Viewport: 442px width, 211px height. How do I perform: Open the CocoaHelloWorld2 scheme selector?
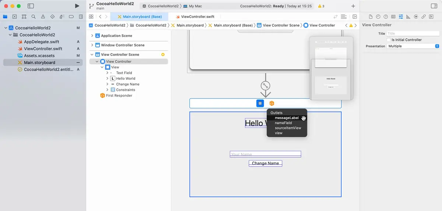coord(160,6)
